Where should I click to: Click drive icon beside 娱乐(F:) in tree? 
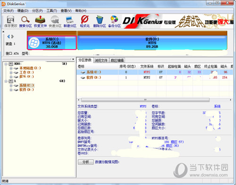(16, 77)
